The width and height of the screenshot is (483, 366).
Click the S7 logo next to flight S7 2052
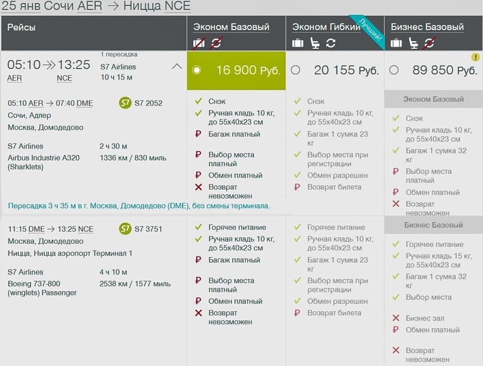(x=125, y=103)
